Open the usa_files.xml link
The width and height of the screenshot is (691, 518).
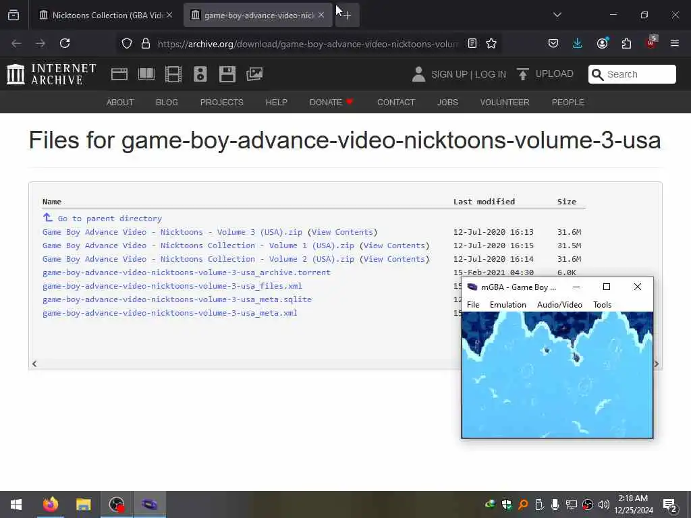click(x=172, y=286)
